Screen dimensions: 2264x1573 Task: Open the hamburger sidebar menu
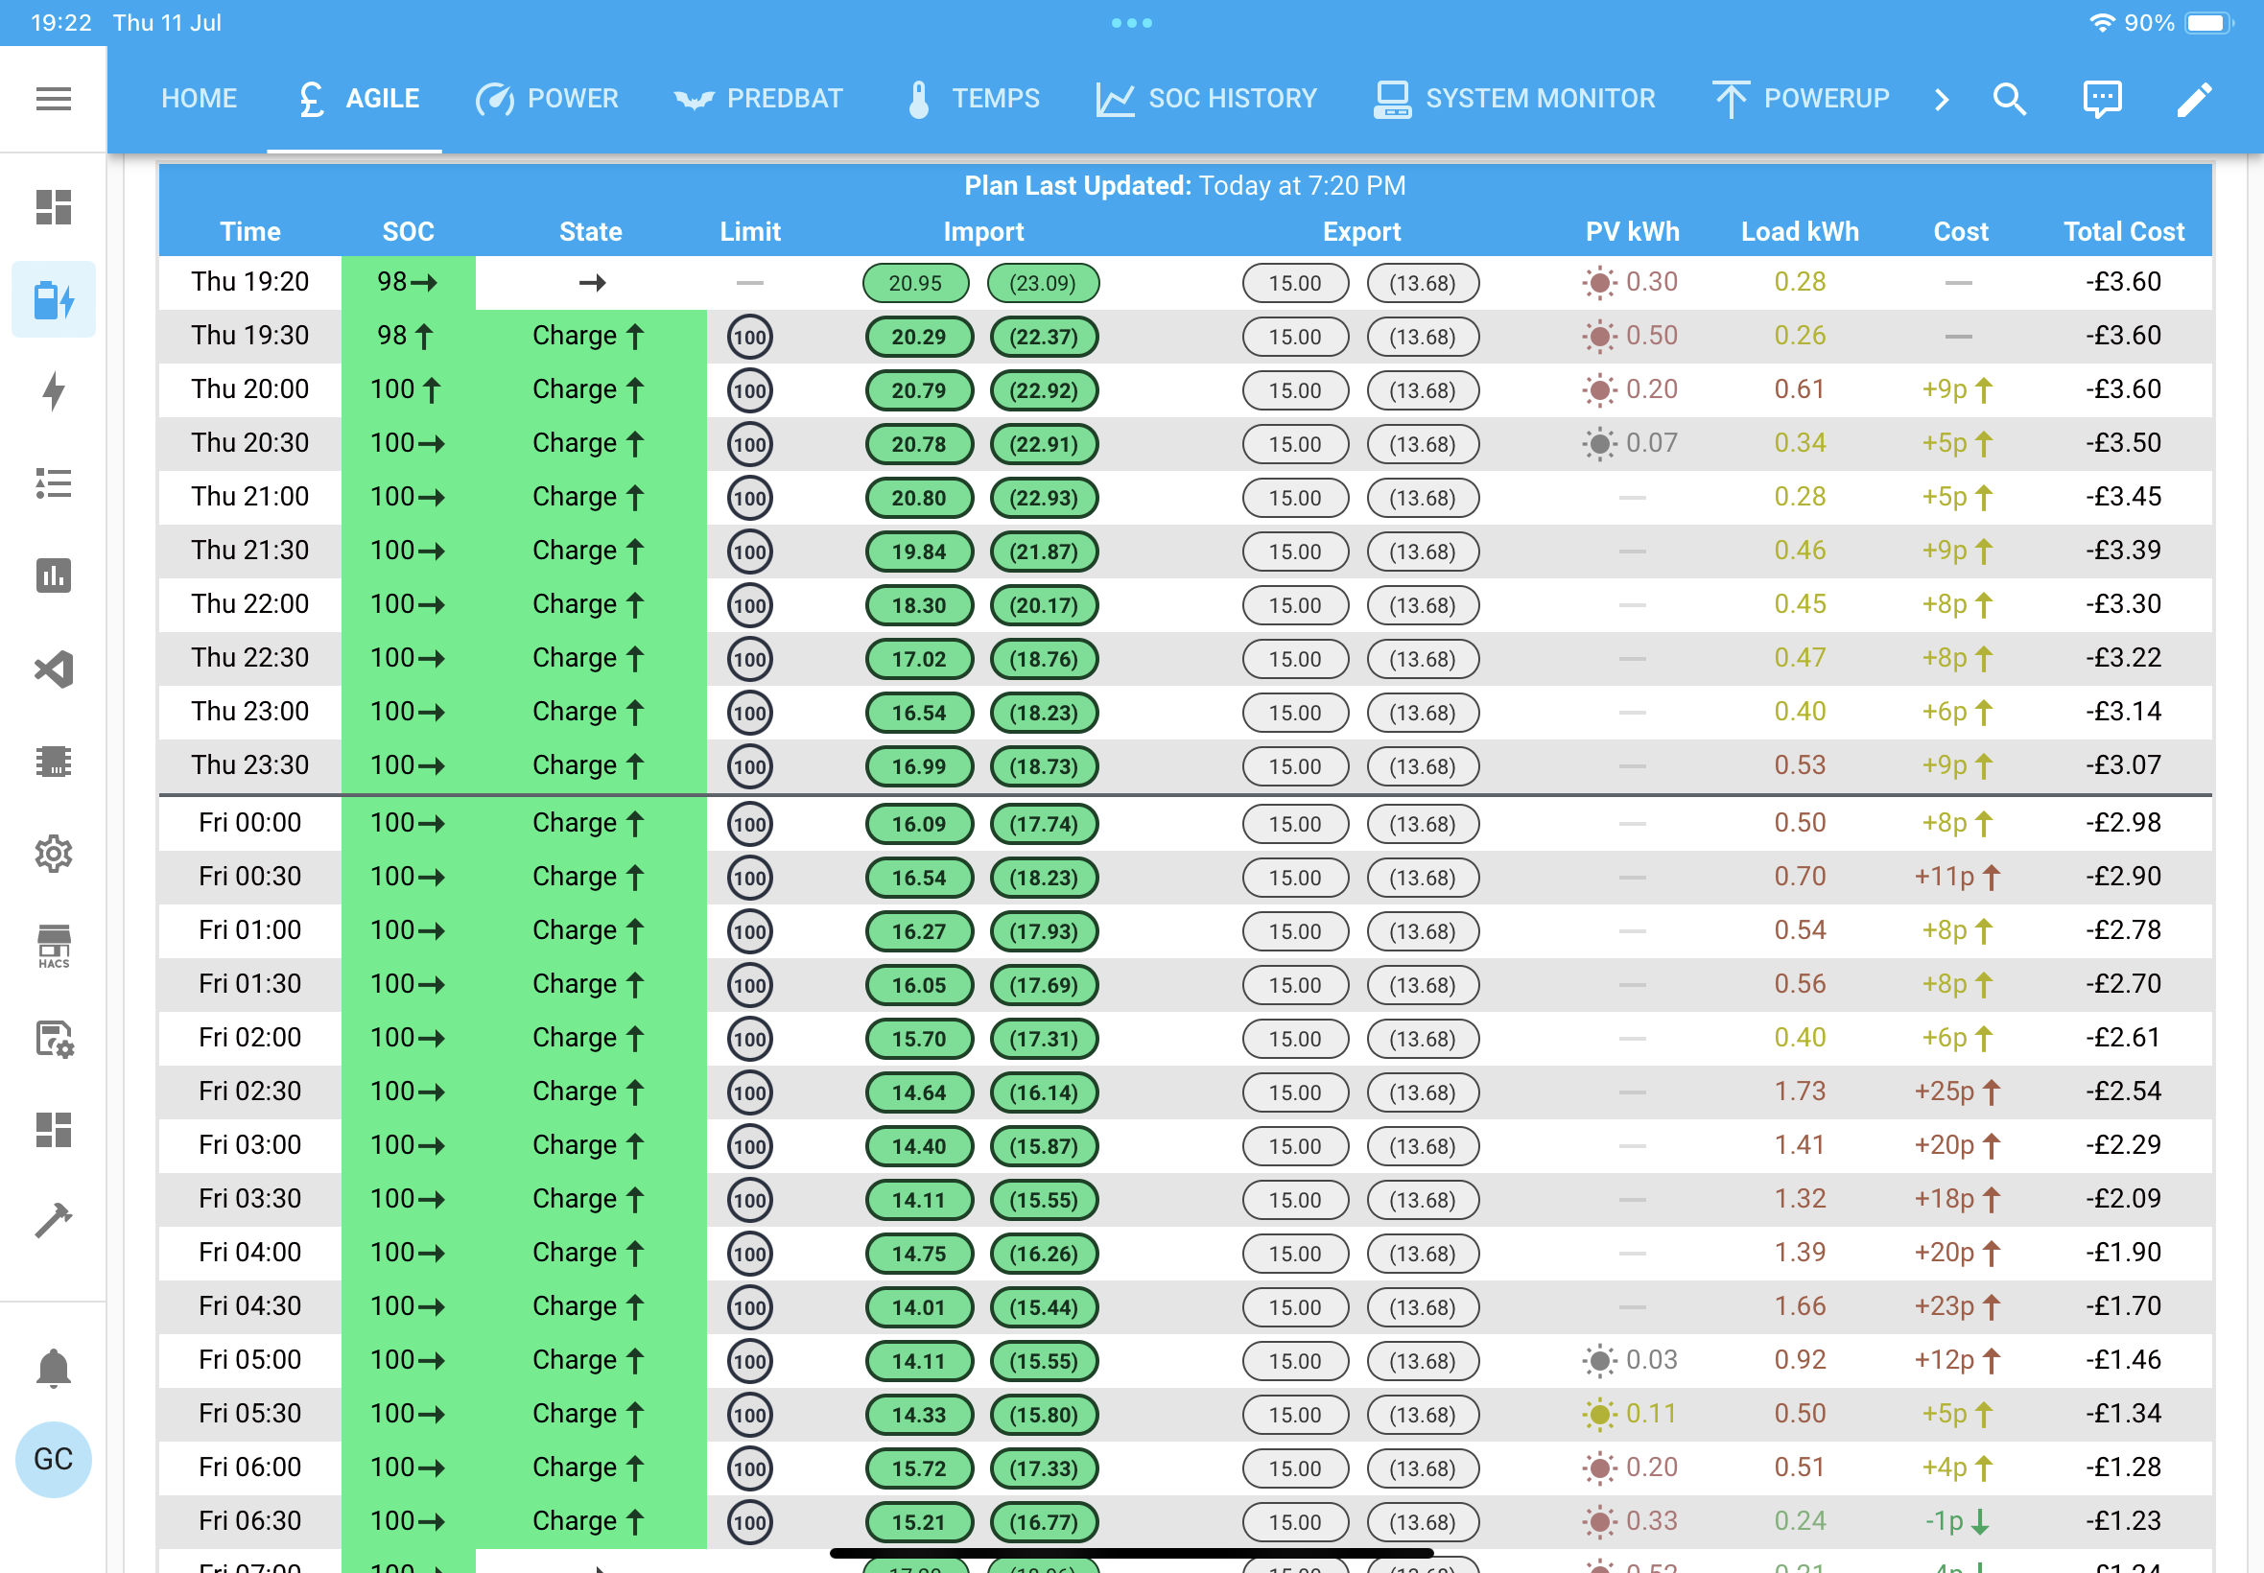pyautogui.click(x=53, y=99)
